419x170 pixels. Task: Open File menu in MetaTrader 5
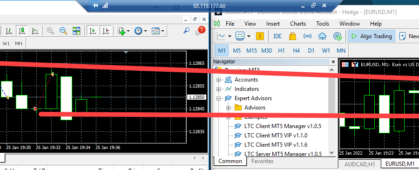230,24
